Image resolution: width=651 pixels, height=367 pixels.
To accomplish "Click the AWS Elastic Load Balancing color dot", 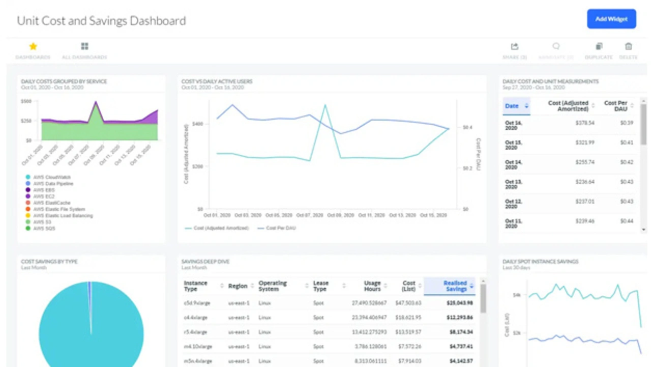I will point(27,216).
